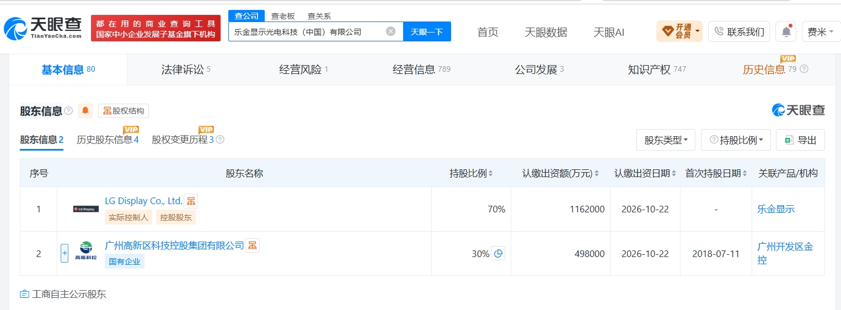Viewport: 841px width, 310px height.
Task: Click the pie chart icon beside 30%
Action: [x=498, y=254]
